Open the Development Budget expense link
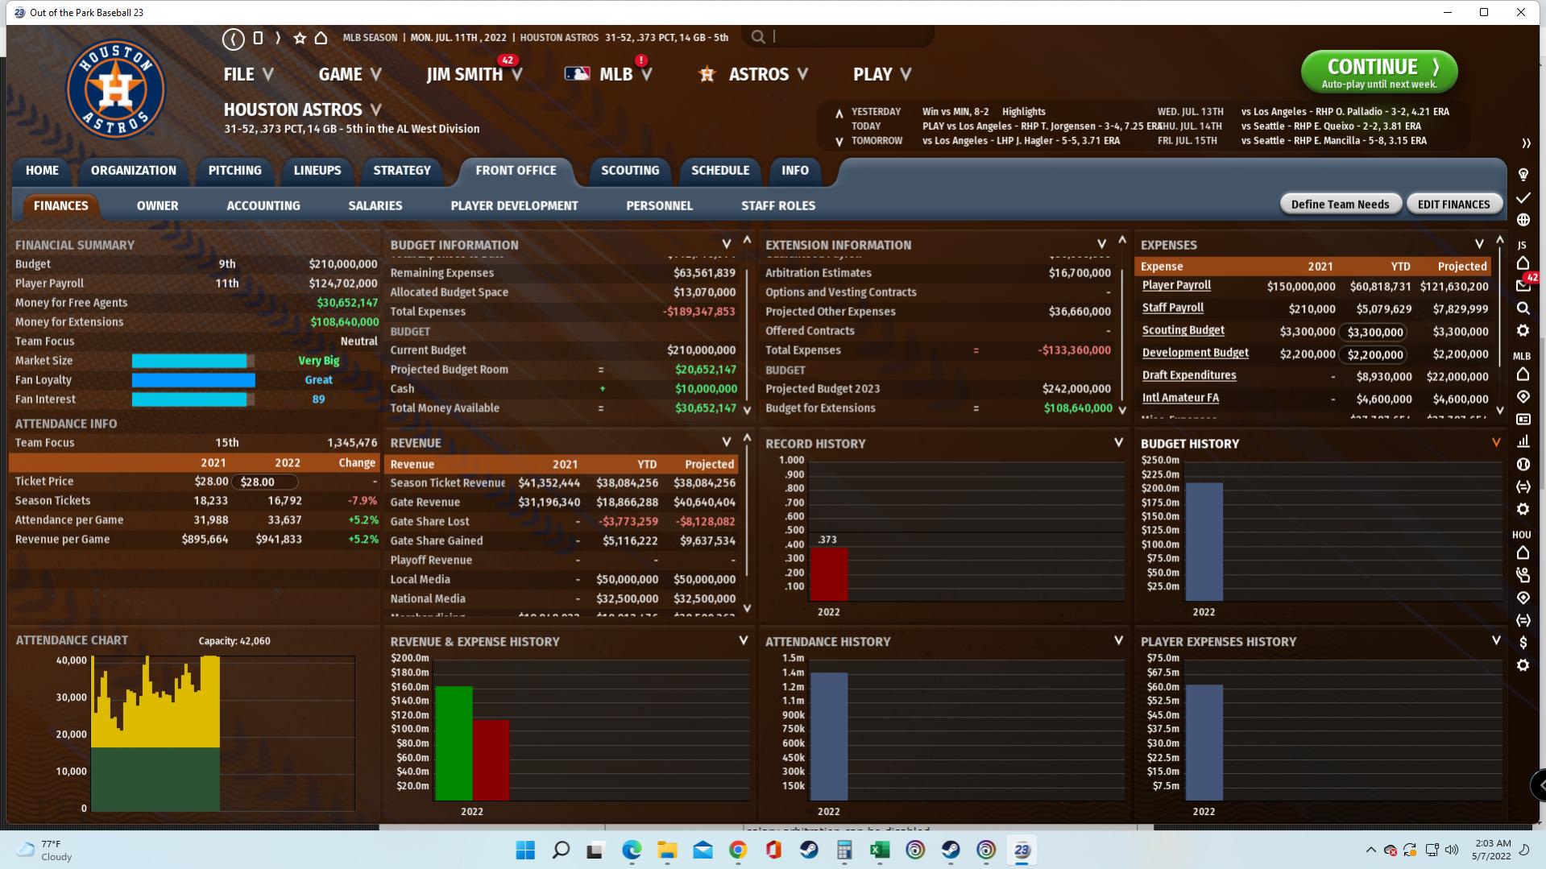This screenshot has height=869, width=1546. click(x=1196, y=353)
